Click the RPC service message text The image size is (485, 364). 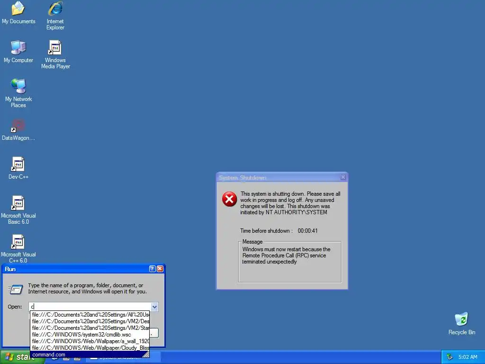point(286,255)
